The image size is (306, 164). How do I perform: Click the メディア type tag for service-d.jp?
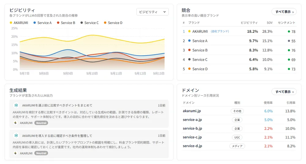[237, 146]
